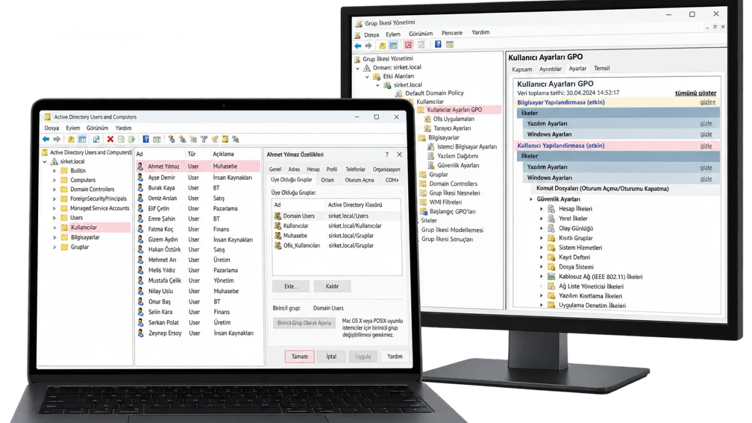This screenshot has height=423, width=752.
Task: Open the Kapsam tab
Action: click(522, 69)
